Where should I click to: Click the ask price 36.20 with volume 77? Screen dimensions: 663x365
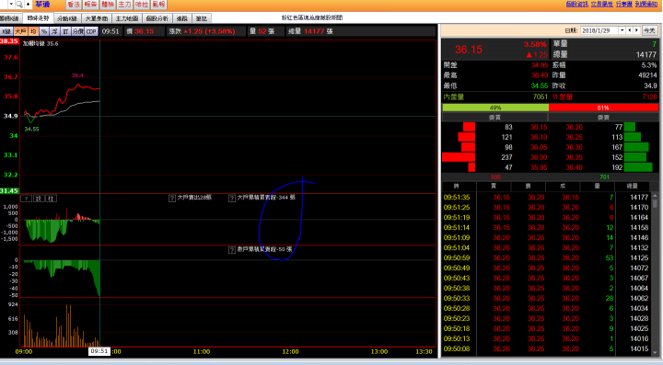[574, 127]
